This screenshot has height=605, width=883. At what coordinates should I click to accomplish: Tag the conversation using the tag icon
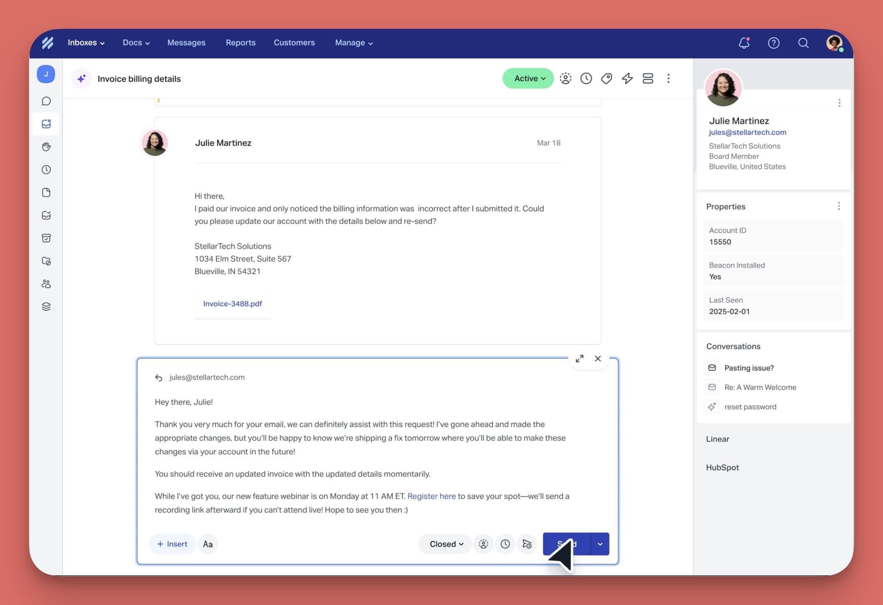(x=606, y=78)
